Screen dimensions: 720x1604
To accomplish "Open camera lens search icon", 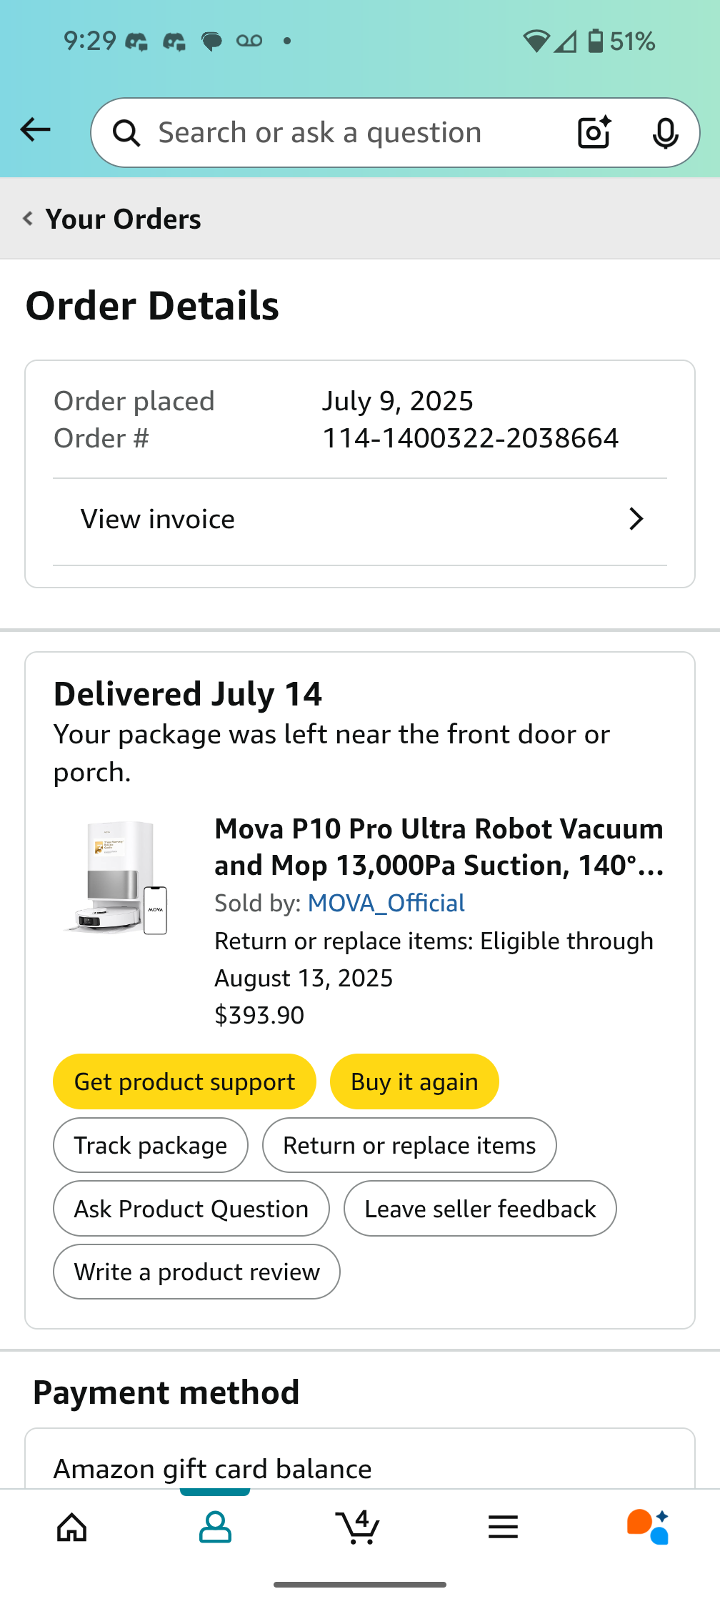I will tap(594, 132).
